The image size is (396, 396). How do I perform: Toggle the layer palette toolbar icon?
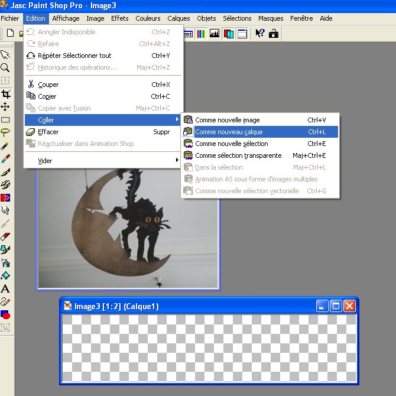(229, 34)
